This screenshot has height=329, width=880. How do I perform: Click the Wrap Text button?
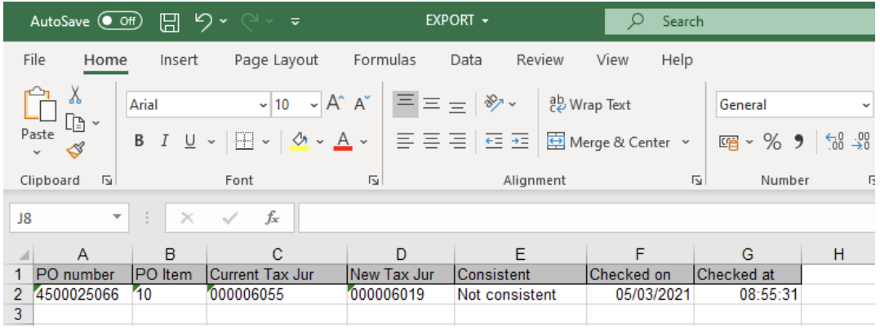pyautogui.click(x=589, y=105)
